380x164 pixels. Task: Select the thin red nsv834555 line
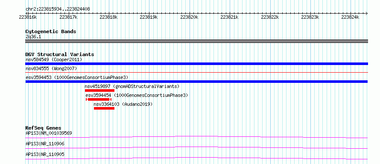coord(196,72)
